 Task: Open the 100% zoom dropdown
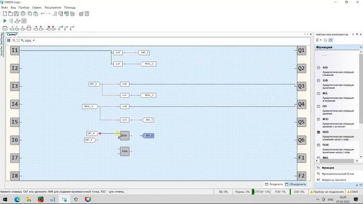point(34,40)
